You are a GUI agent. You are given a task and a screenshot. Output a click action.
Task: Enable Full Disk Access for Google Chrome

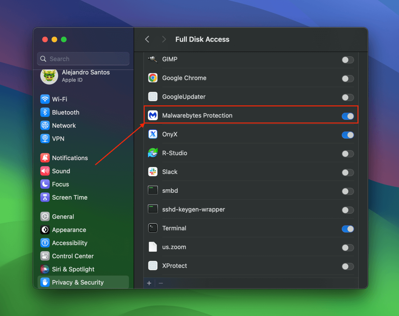click(x=348, y=79)
